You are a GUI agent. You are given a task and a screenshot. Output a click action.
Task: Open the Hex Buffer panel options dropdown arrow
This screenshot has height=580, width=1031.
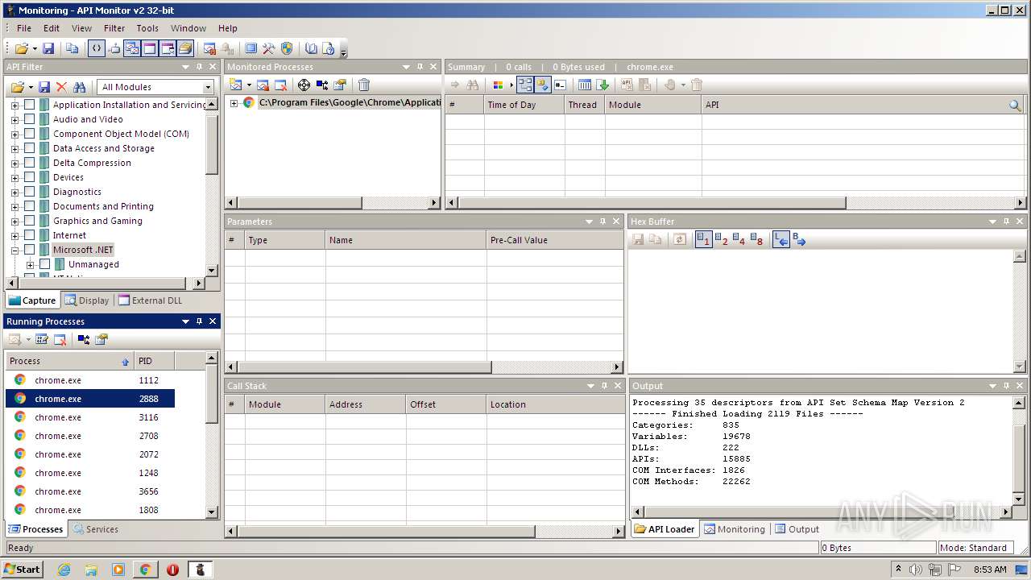click(993, 222)
